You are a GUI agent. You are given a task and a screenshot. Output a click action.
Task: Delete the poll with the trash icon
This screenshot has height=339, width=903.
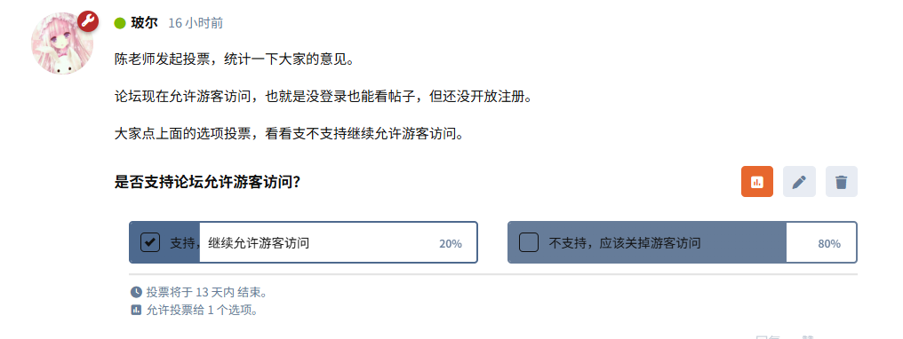click(842, 182)
